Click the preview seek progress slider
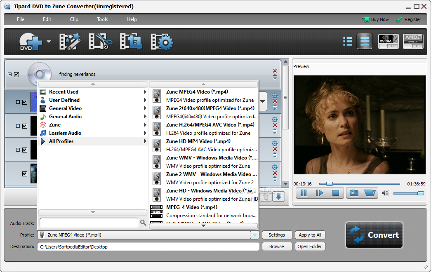The height and width of the screenshot is (272, 431). coord(360,184)
